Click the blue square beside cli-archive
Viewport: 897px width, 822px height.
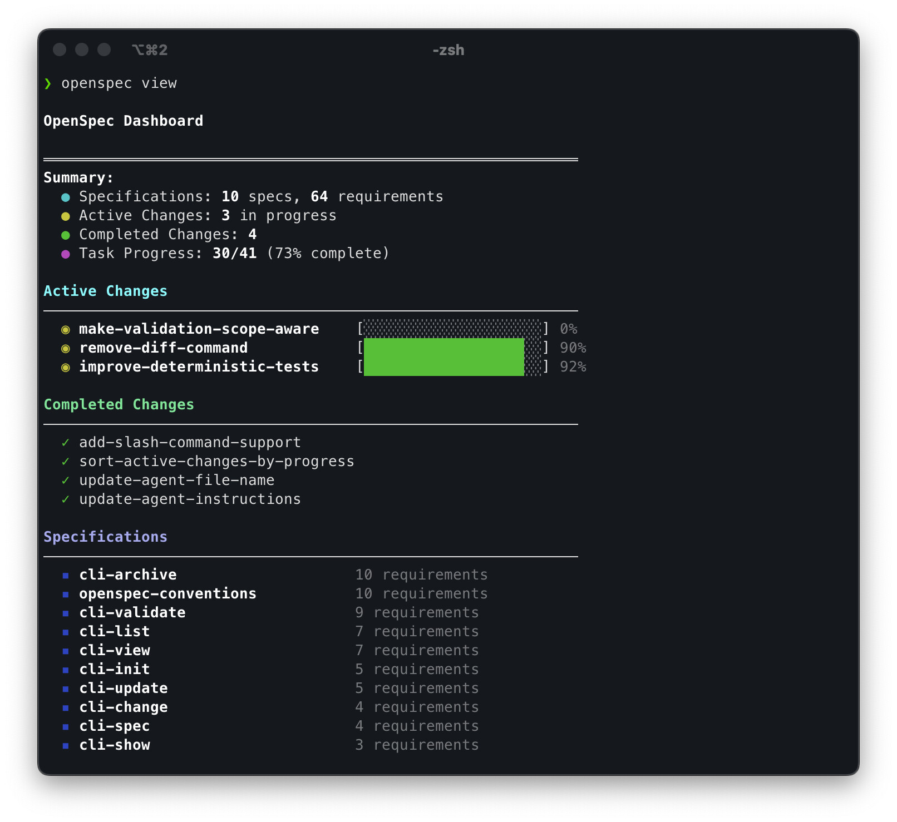pos(66,576)
